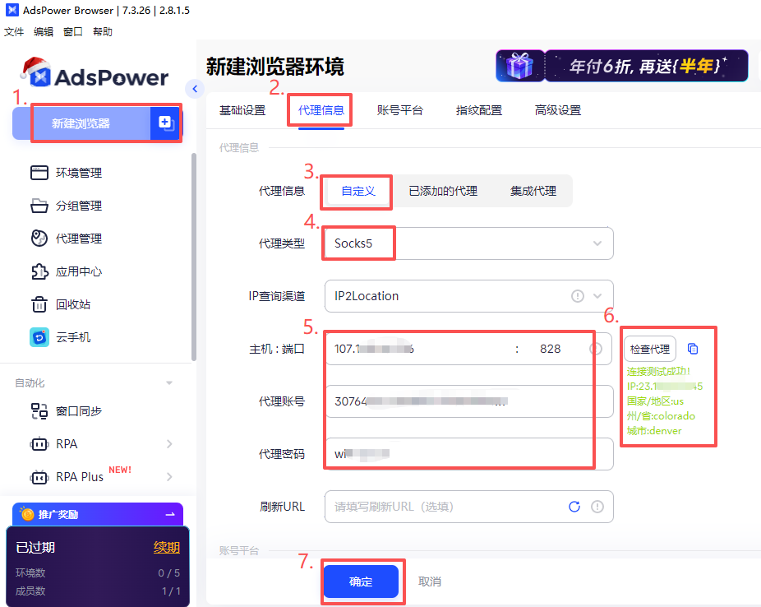Open 回收站 trash item
Image resolution: width=761 pixels, height=607 pixels.
click(x=72, y=304)
